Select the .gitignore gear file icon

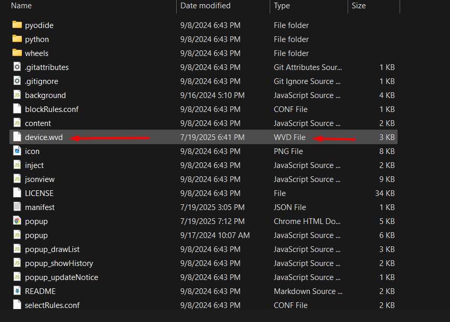[x=17, y=81]
